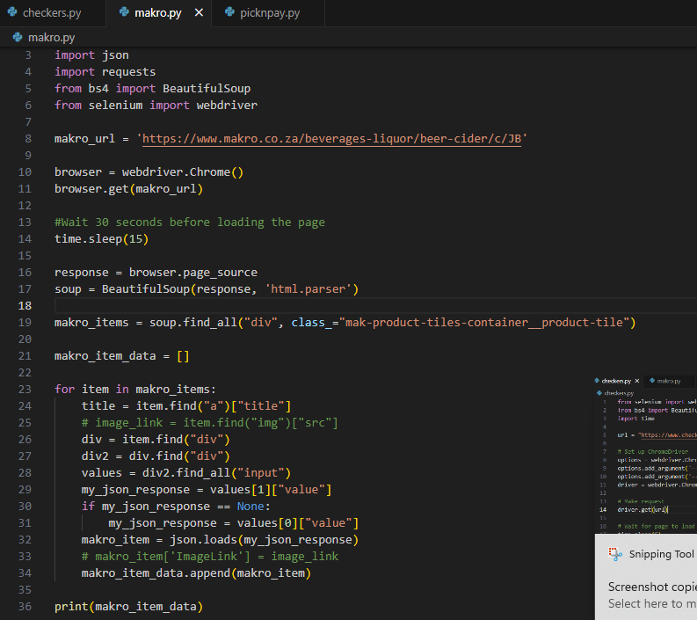
Task: Click the makro.py breadcrumb file icon
Action: [18, 37]
